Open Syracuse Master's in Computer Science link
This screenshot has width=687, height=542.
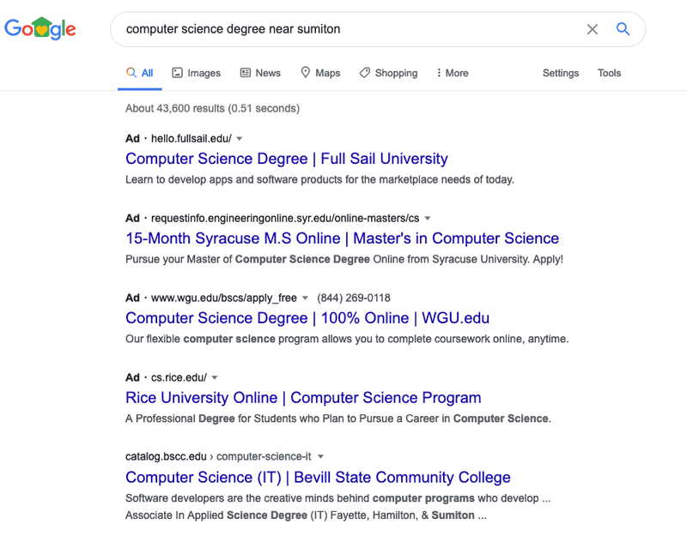pyautogui.click(x=342, y=238)
